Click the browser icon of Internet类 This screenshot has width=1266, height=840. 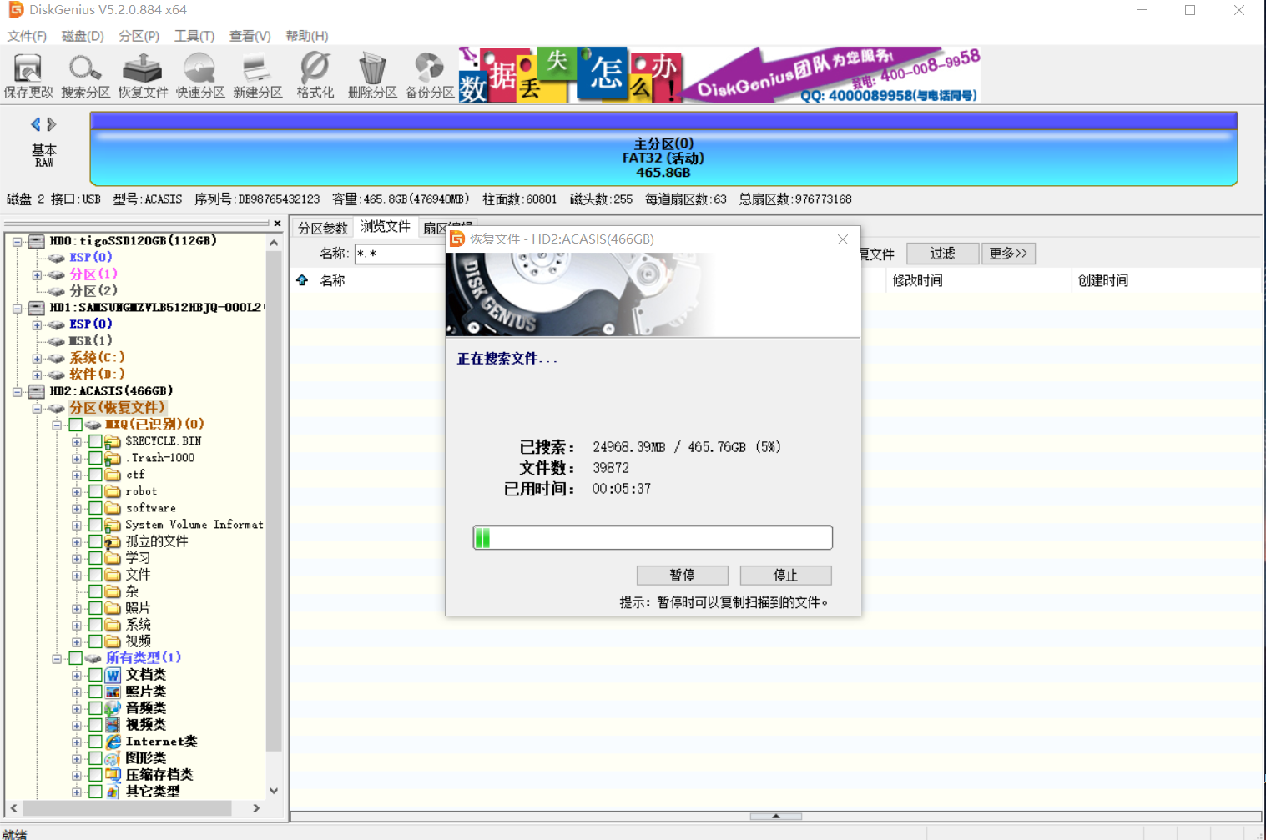(x=113, y=742)
